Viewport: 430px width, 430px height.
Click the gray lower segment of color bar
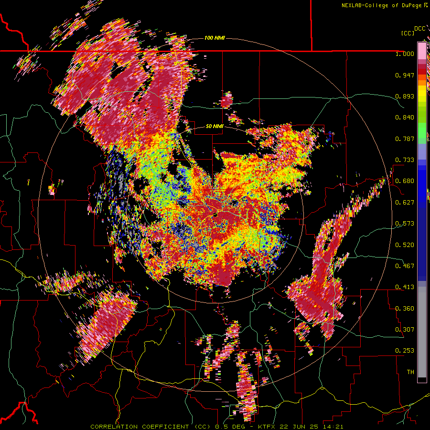click(422, 332)
